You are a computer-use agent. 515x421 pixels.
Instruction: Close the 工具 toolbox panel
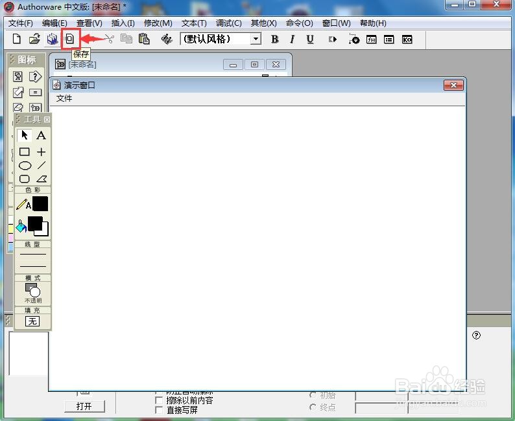47,120
